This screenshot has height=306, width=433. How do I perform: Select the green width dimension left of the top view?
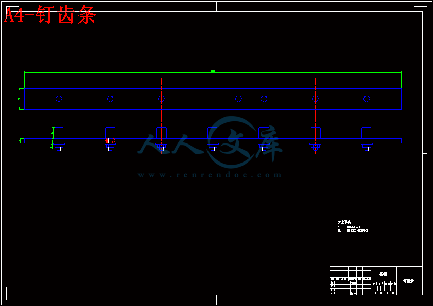coord(20,99)
